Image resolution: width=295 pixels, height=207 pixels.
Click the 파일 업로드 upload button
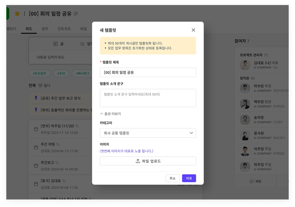click(x=148, y=161)
